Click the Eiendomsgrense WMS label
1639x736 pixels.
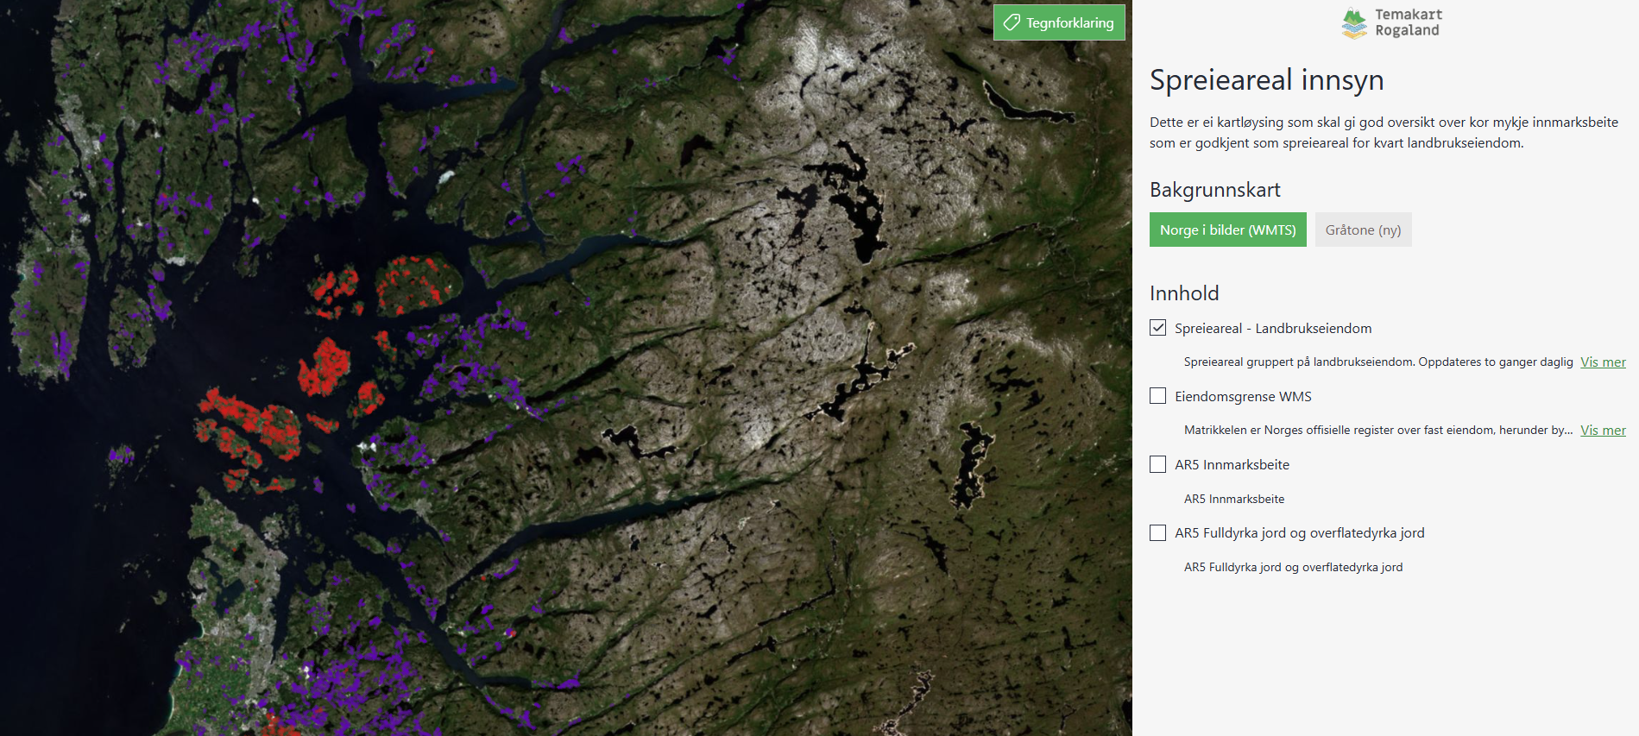tap(1243, 397)
